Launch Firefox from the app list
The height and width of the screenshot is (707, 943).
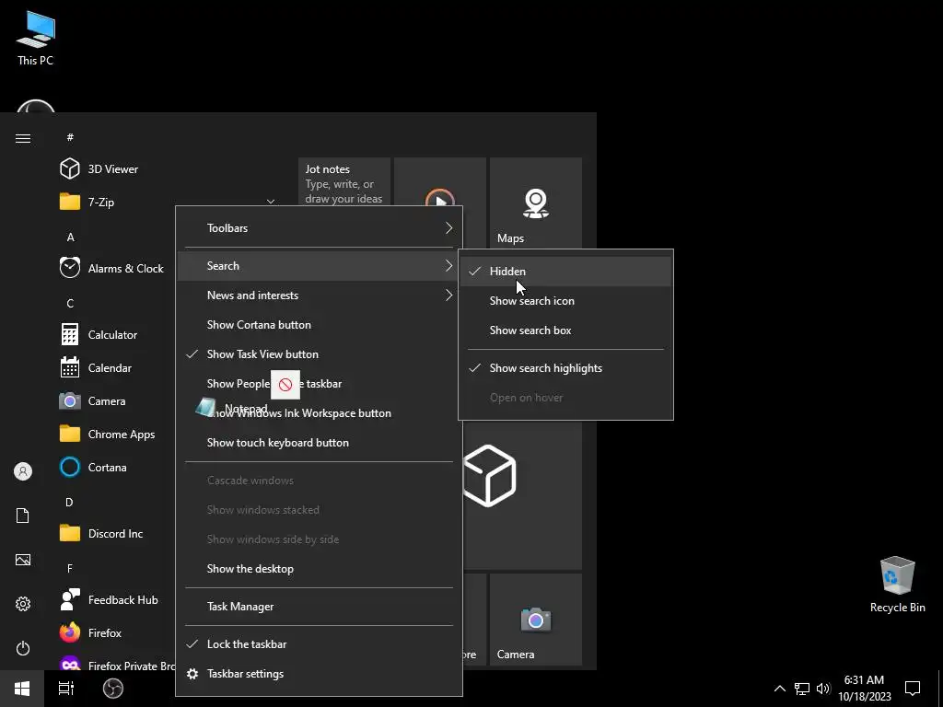coord(91,633)
